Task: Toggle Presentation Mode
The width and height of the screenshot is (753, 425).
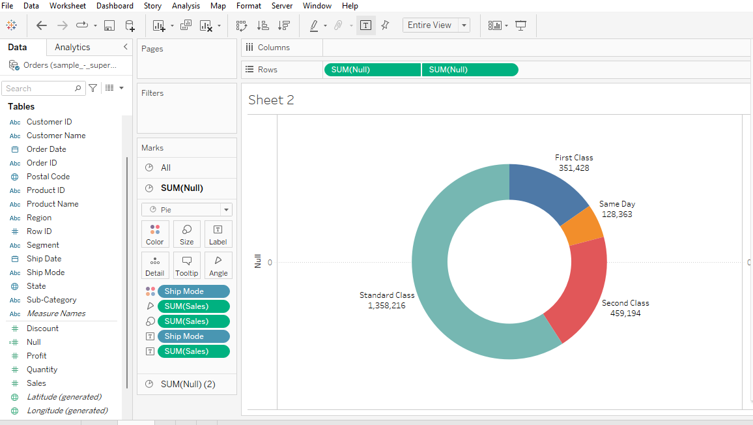Action: pyautogui.click(x=519, y=25)
